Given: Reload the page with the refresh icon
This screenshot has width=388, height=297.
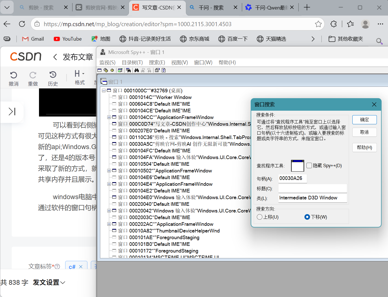Looking at the screenshot, I should (x=22, y=24).
